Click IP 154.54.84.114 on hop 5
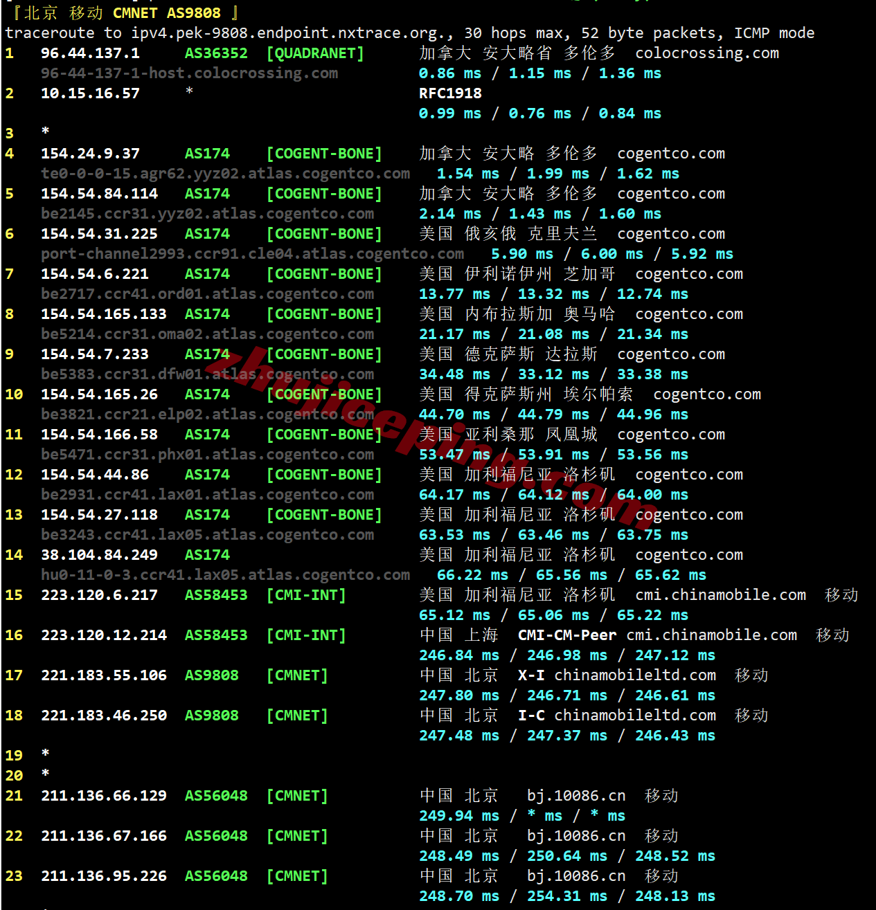 click(99, 194)
